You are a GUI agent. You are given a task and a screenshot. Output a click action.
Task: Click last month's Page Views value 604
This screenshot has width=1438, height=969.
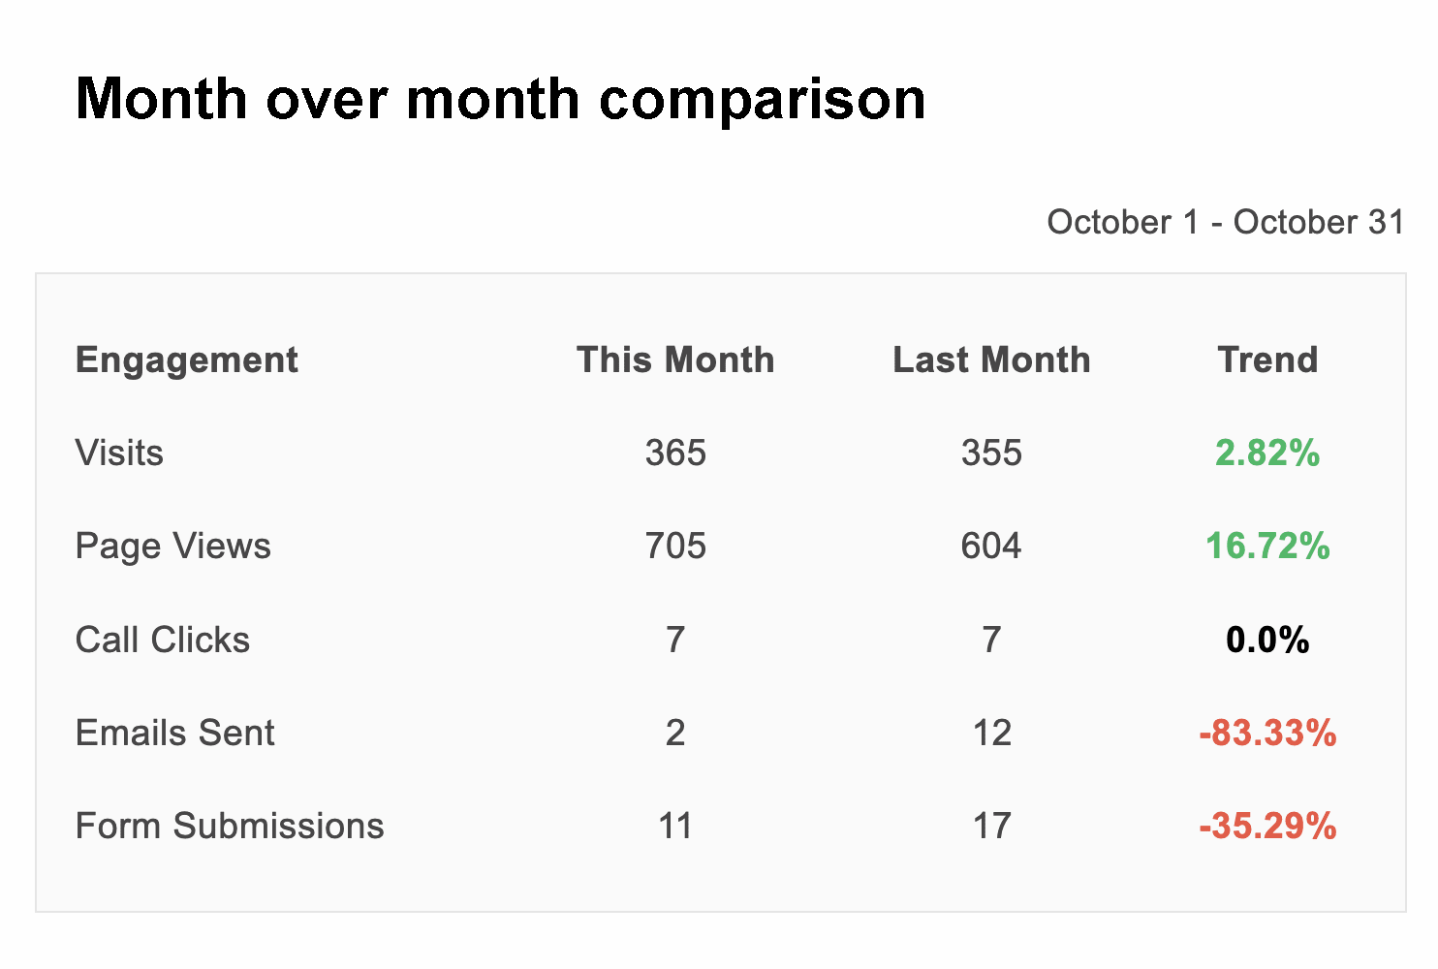(991, 547)
